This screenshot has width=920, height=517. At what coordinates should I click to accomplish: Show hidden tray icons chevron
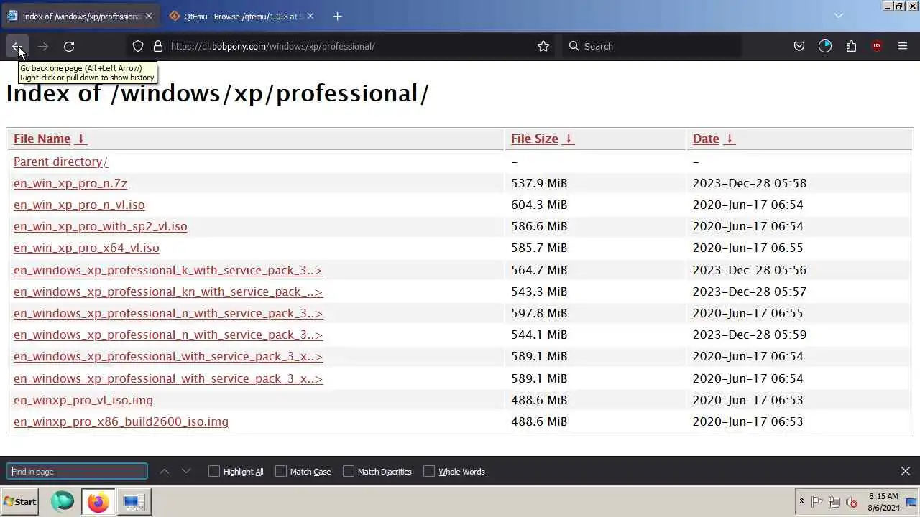coord(801,502)
